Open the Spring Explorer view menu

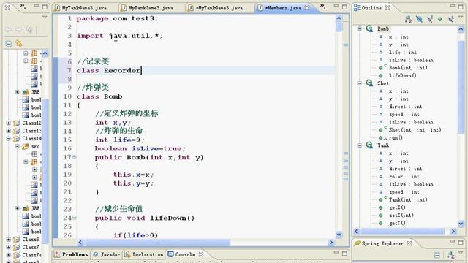(461, 254)
